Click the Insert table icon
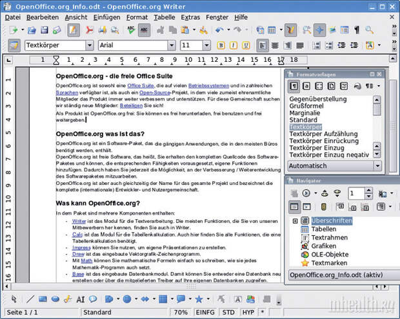Viewport: 400px width, 319px height. 272,30
